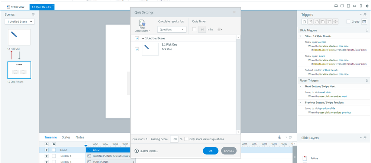Viewport: 371px width, 163px height.
Task: Open the States tab
Action: coord(66,137)
